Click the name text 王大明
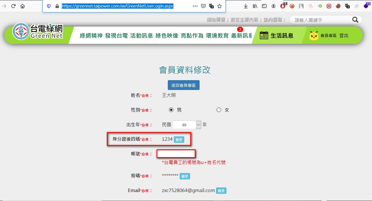This screenshot has width=372, height=201. tap(169, 95)
